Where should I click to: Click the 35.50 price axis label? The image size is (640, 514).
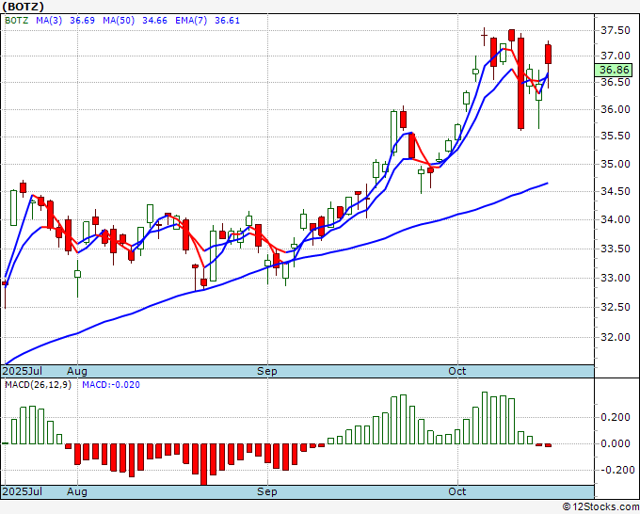(x=616, y=137)
